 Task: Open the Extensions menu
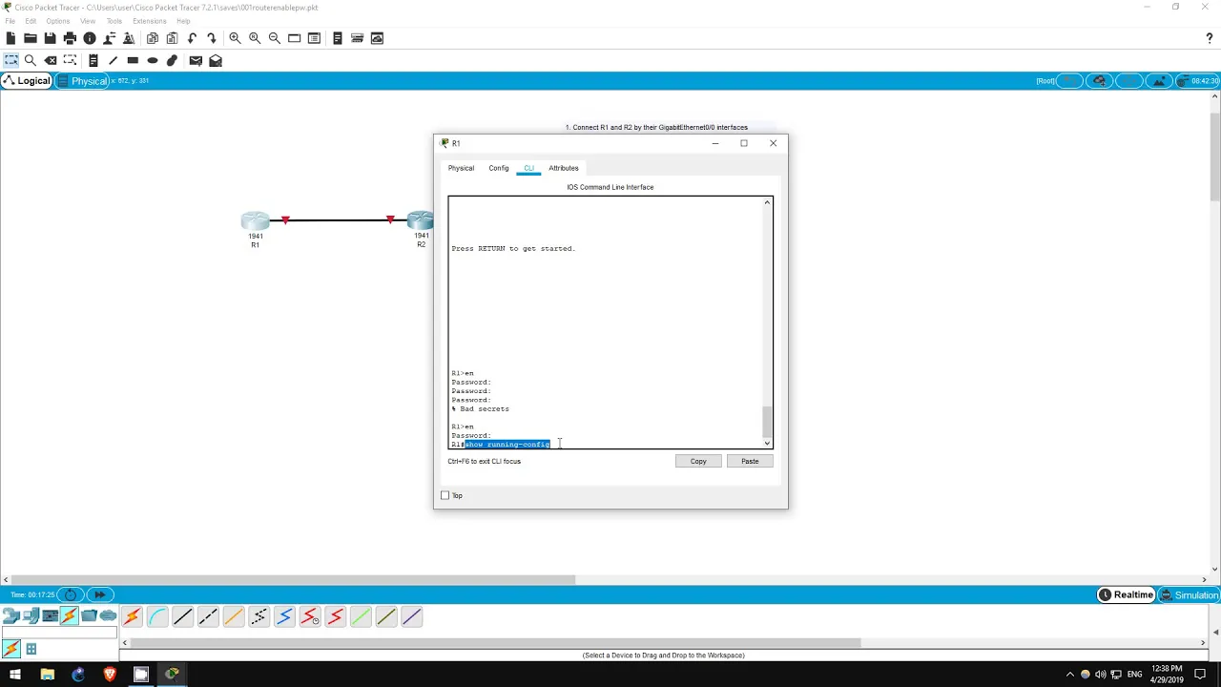149,21
